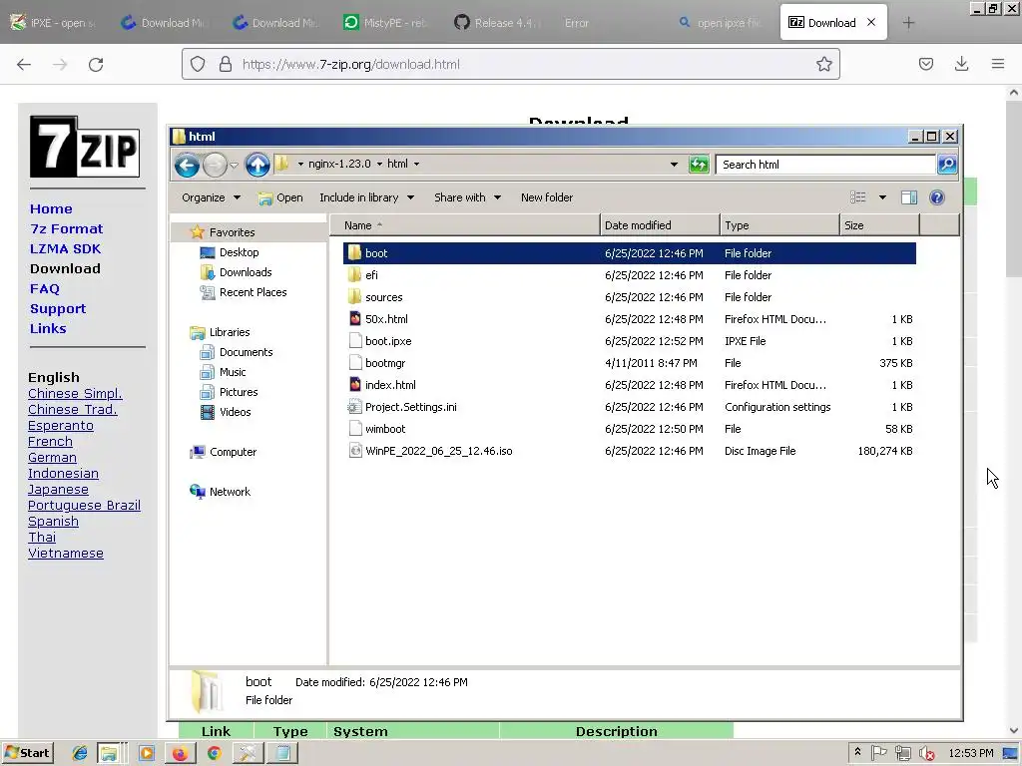The height and width of the screenshot is (766, 1022).
Task: Click the search magnifier in html window
Action: (x=947, y=165)
